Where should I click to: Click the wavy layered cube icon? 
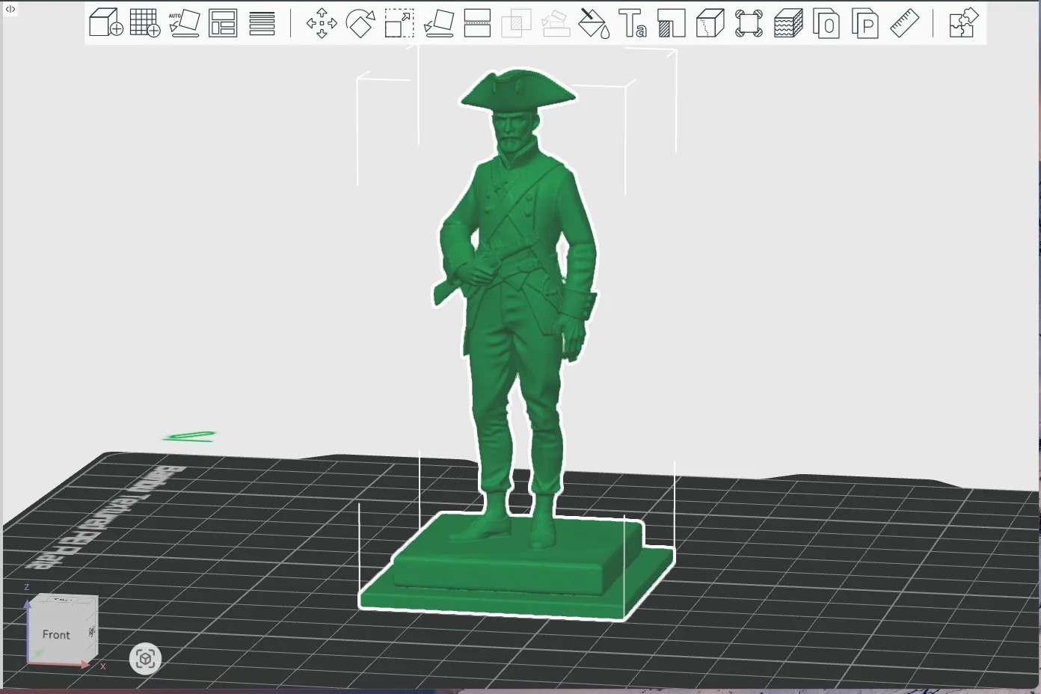pyautogui.click(x=788, y=23)
